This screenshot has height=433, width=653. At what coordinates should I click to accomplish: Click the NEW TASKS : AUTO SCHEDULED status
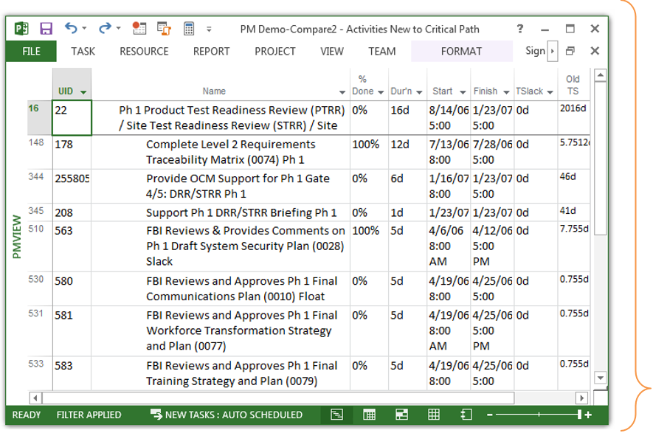click(x=227, y=415)
